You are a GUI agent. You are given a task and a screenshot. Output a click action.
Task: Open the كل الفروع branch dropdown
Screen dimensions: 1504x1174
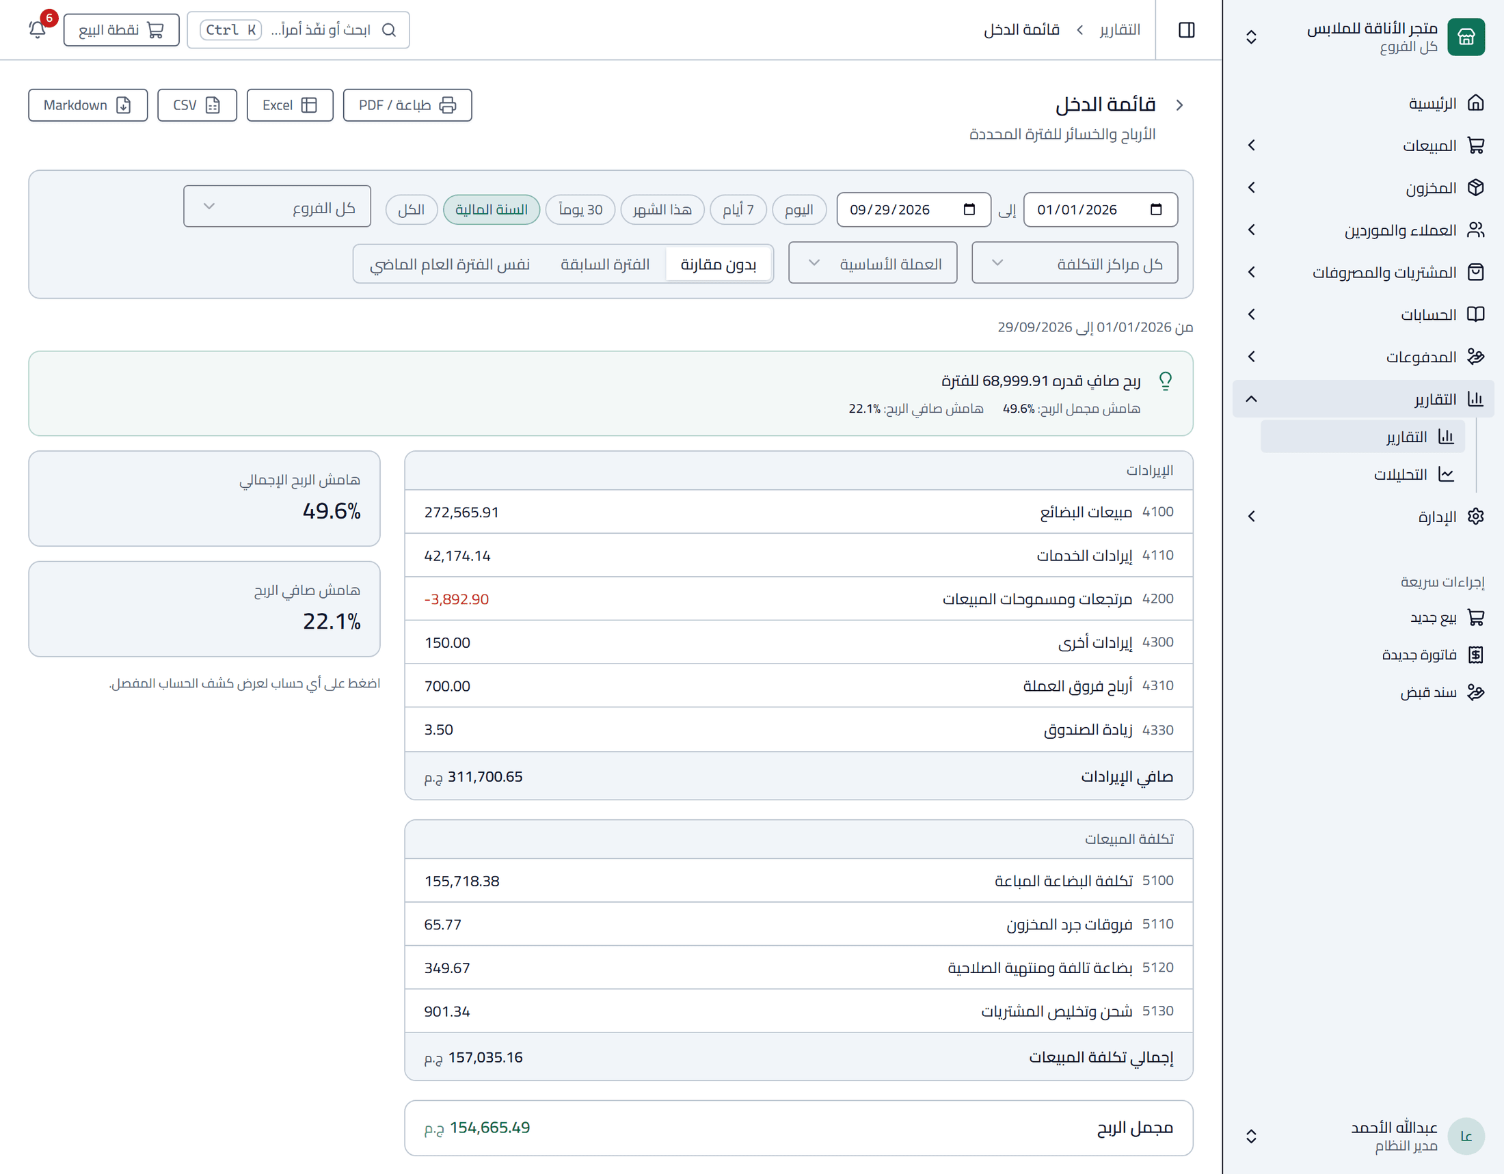click(x=277, y=206)
